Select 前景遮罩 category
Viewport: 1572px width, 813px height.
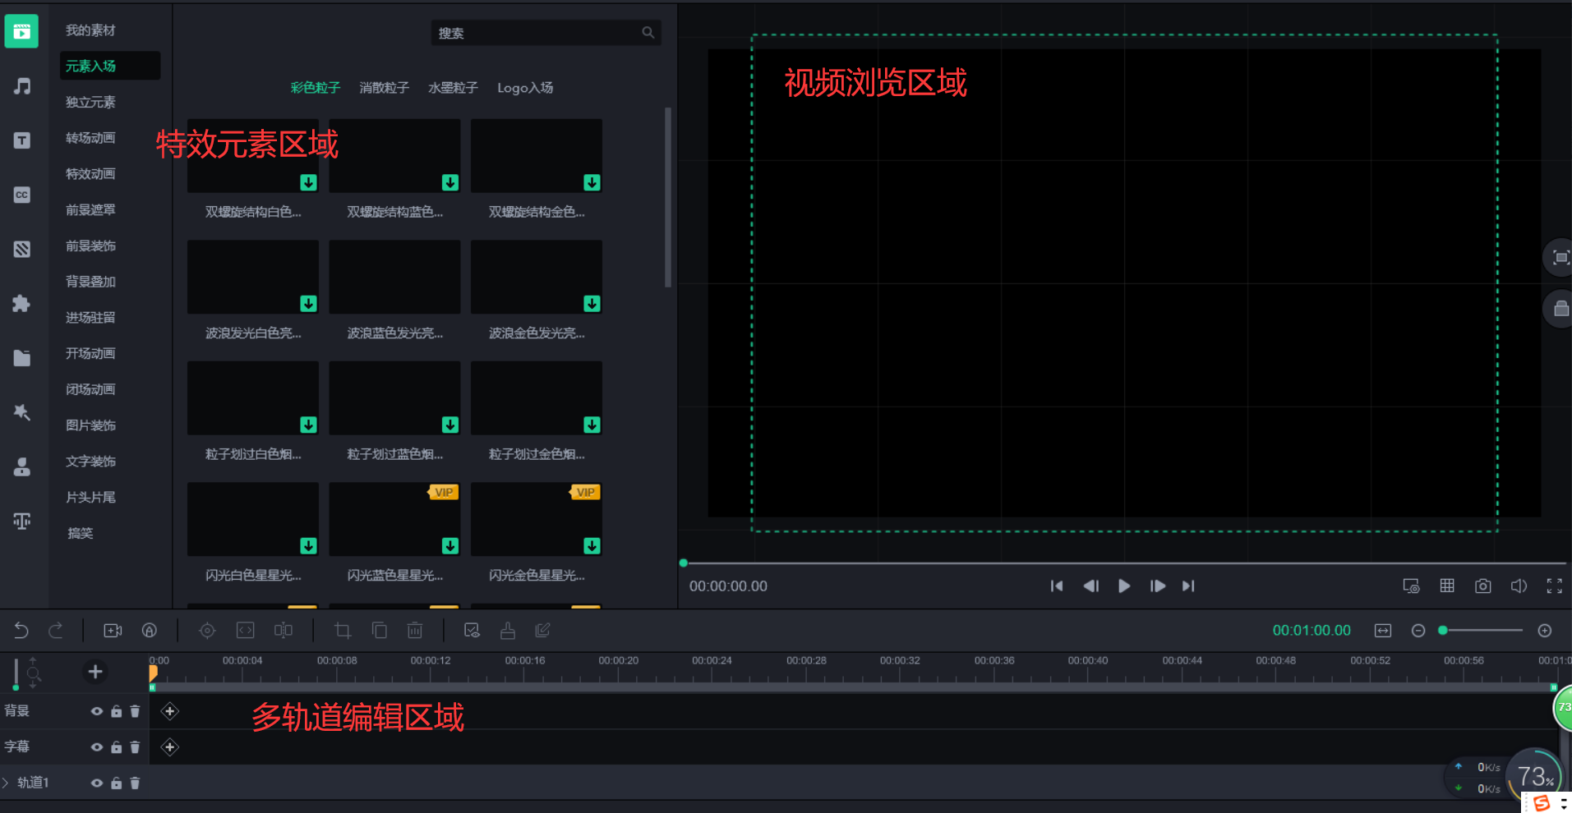pos(90,210)
